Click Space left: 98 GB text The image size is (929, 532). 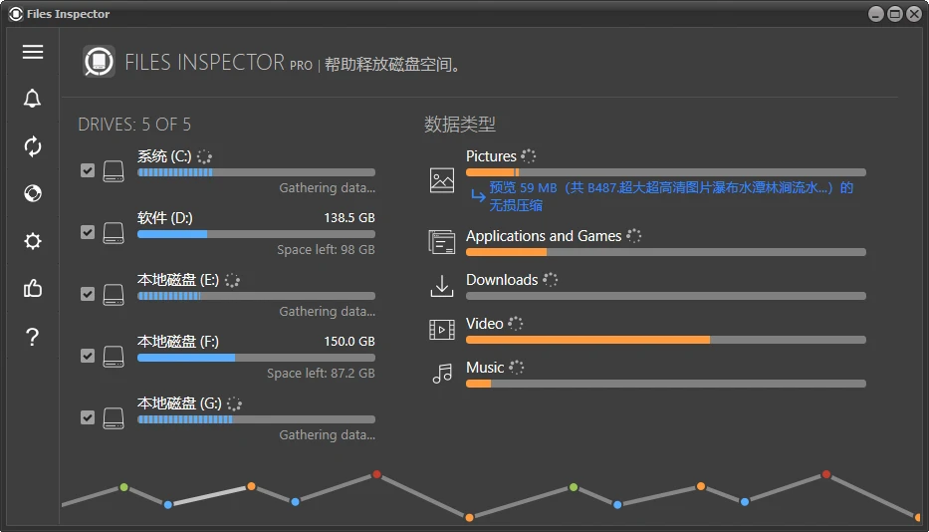coord(326,250)
